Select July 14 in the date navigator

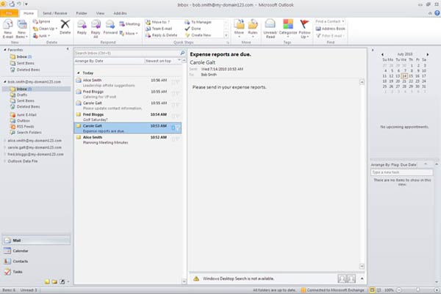coord(404,76)
